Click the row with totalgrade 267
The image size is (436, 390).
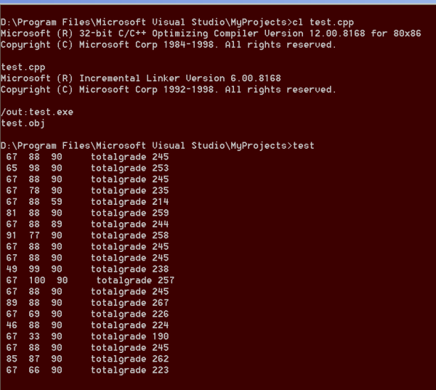[x=87, y=303]
